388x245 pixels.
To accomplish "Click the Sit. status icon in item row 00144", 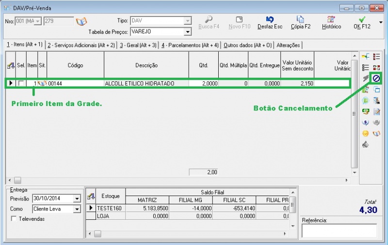I will 42,83.
